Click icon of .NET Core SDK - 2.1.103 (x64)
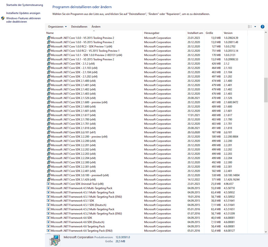This screenshot has width=268, height=247. (x=49, y=68)
